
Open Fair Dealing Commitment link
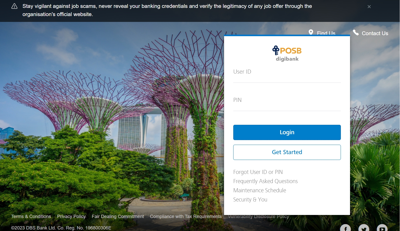pos(118,216)
